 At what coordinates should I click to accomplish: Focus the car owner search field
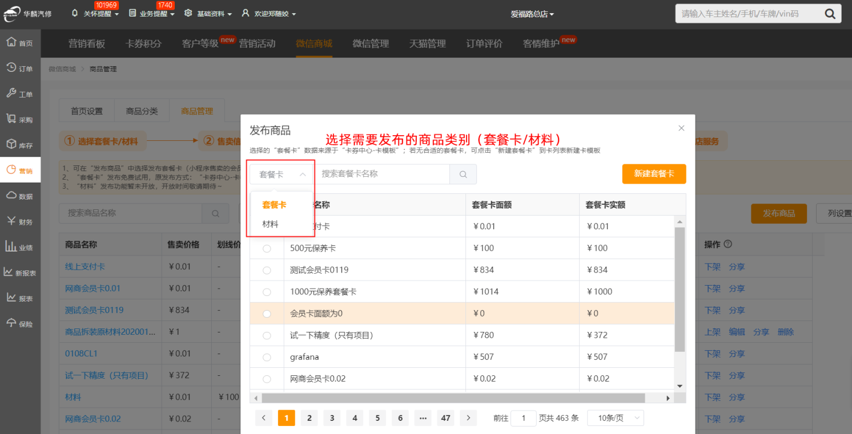click(x=749, y=14)
